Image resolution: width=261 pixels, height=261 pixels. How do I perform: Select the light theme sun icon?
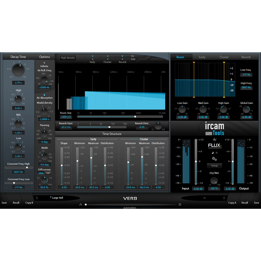216,153
